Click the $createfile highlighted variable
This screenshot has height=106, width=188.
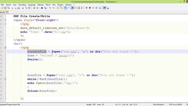(x=37, y=52)
